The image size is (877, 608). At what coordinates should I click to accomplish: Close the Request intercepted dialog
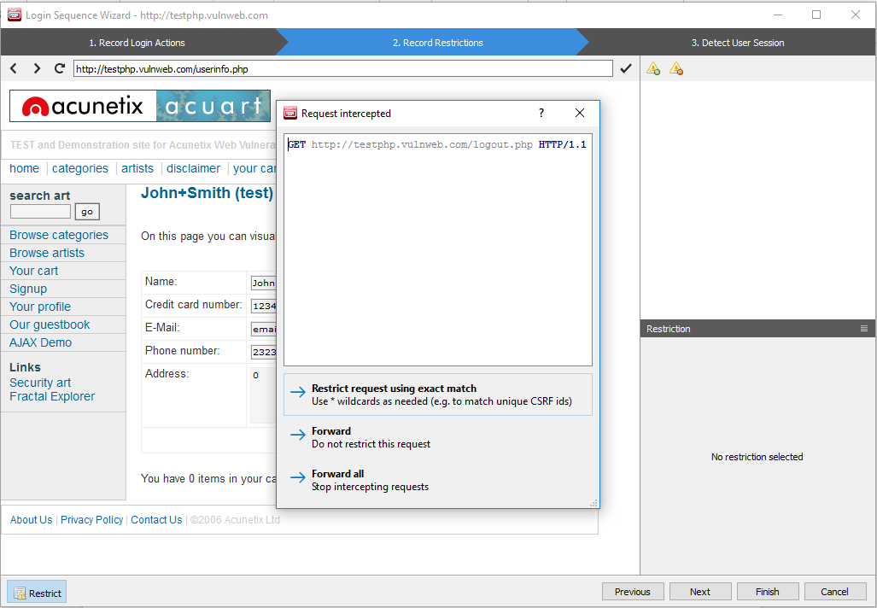580,113
